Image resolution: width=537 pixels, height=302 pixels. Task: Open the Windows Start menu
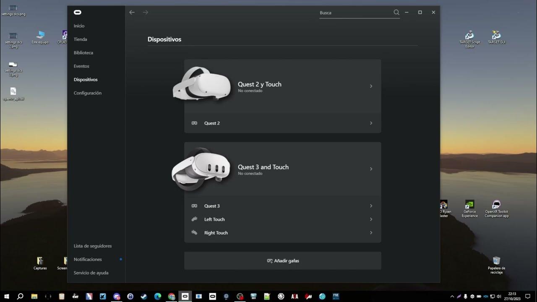coord(7,296)
